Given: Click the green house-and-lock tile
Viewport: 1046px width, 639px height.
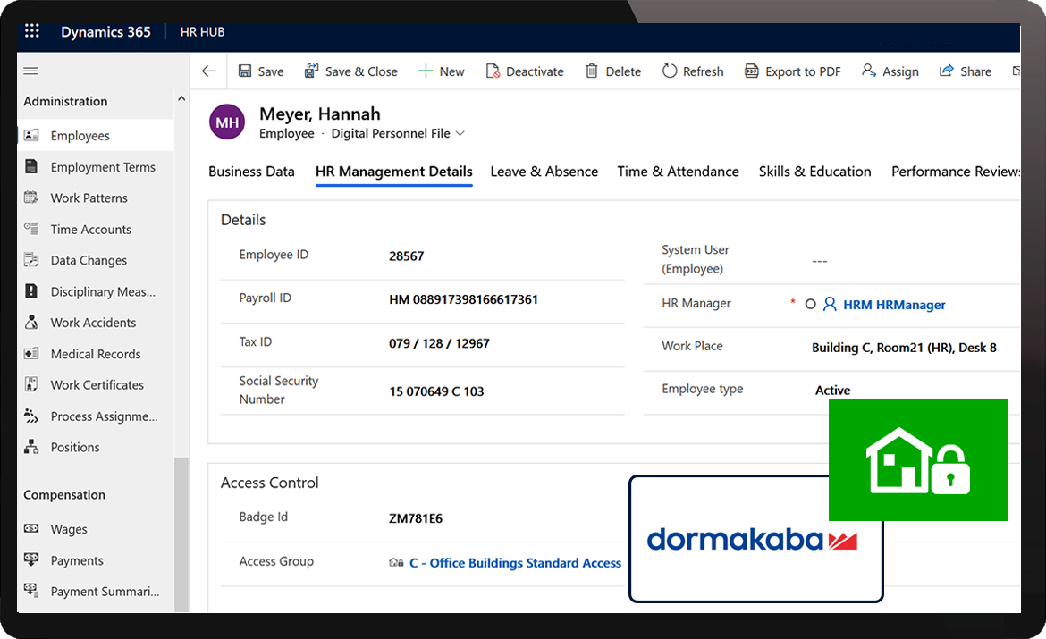Looking at the screenshot, I should click(x=918, y=460).
